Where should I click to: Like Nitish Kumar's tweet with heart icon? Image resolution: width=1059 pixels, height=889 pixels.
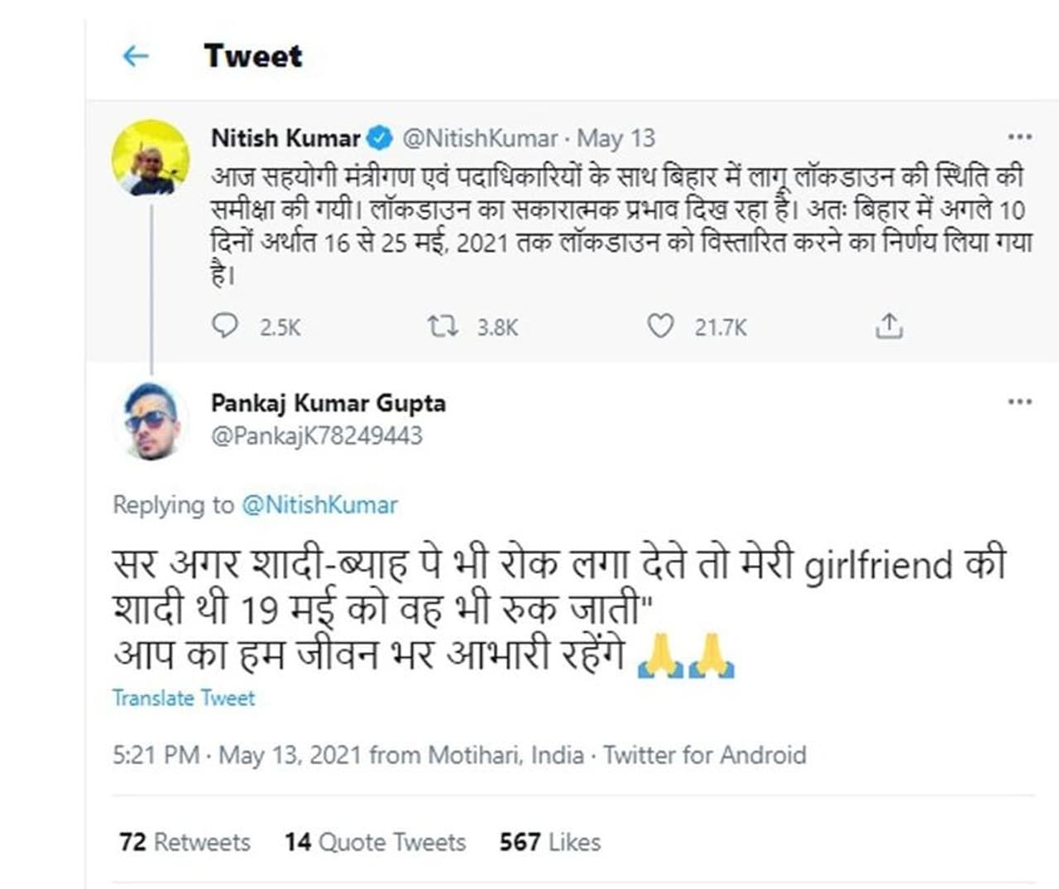click(659, 327)
